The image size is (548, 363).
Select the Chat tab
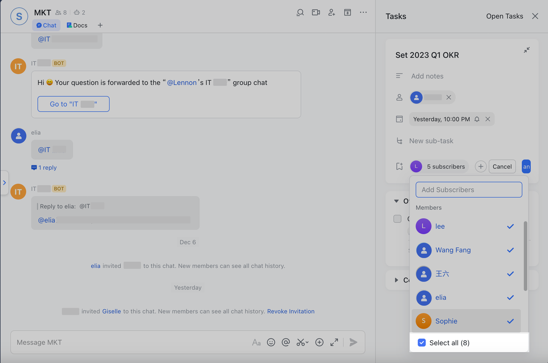[46, 25]
